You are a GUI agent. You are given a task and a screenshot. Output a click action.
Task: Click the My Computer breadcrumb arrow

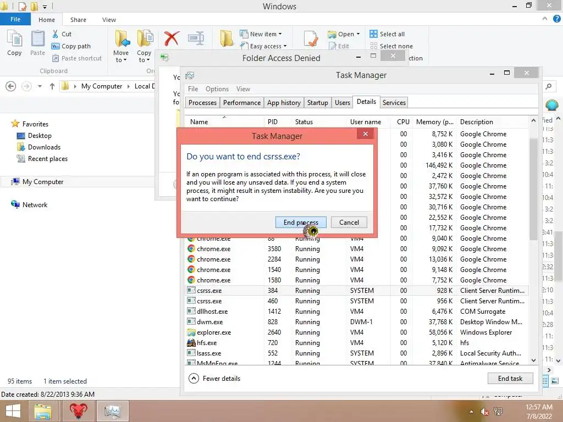(x=129, y=86)
